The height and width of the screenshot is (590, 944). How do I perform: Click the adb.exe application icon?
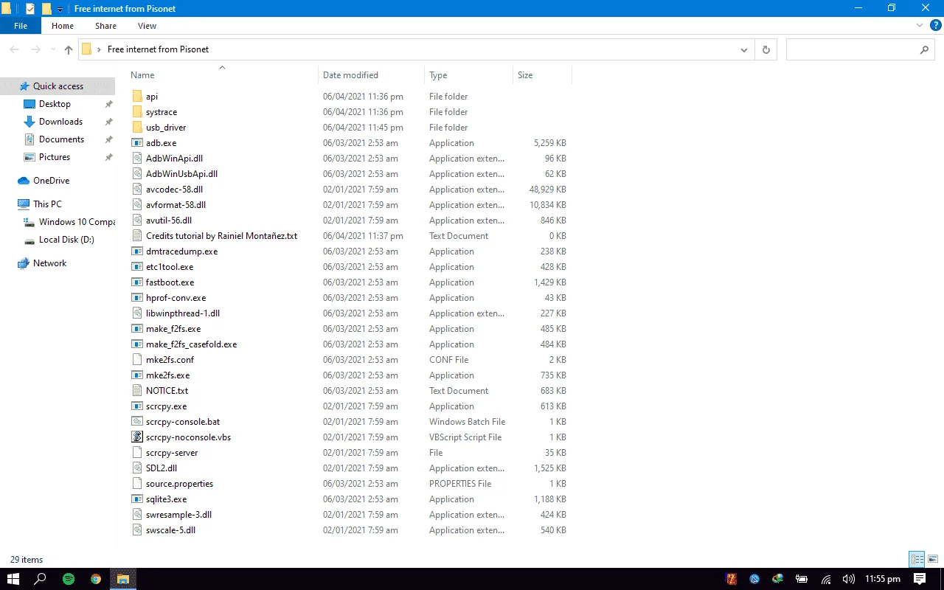click(137, 143)
